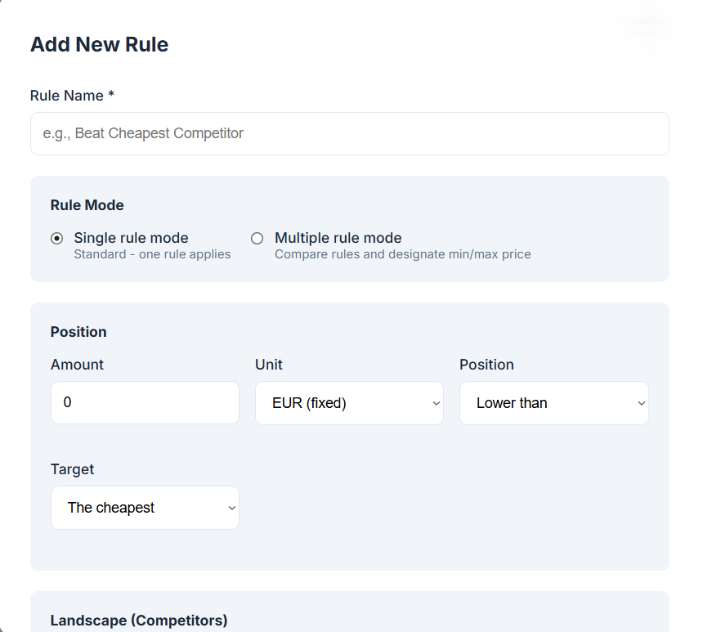Select the Single rule mode option
This screenshot has height=632, width=703.
point(56,238)
